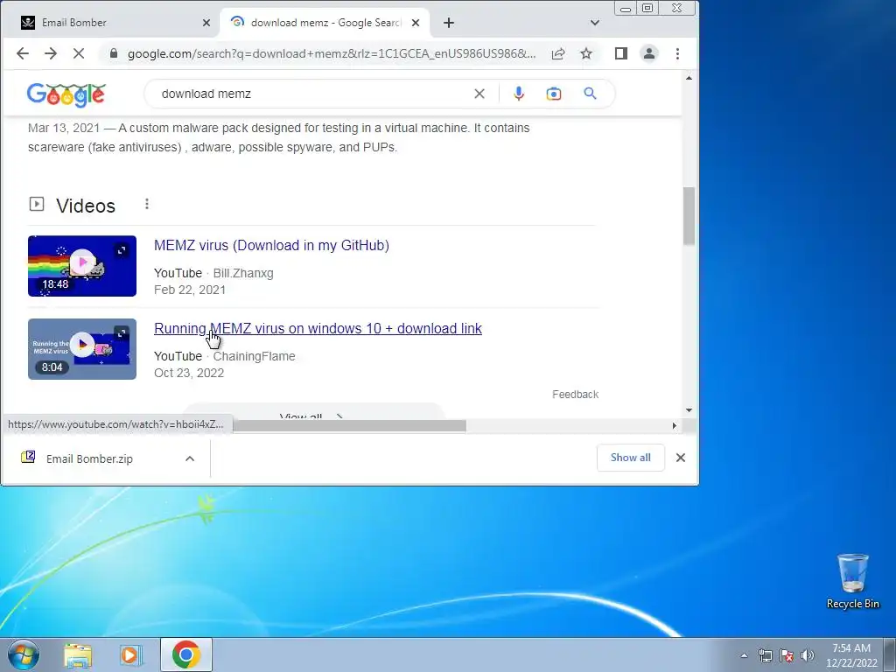Open the Chrome profile avatar
The width and height of the screenshot is (896, 672).
649,53
